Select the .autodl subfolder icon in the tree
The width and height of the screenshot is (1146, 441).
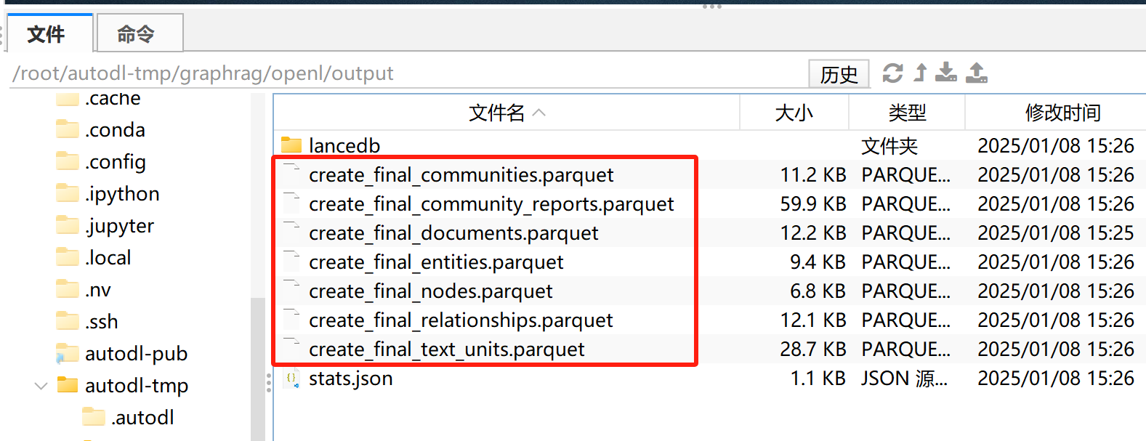(94, 417)
